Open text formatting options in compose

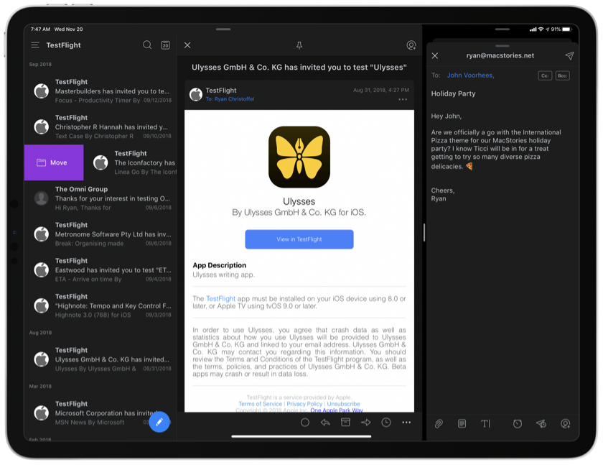tap(486, 424)
